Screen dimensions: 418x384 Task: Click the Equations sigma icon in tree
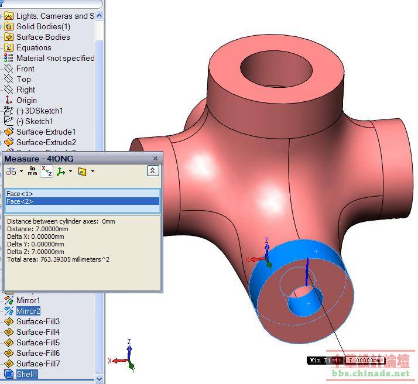[x=8, y=47]
